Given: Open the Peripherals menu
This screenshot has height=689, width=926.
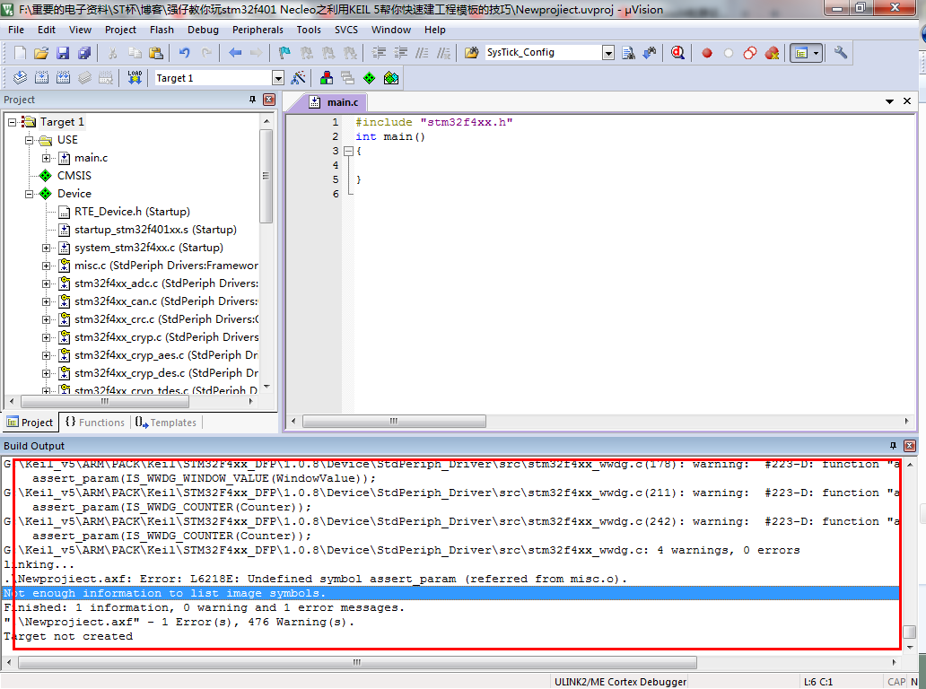Looking at the screenshot, I should pos(258,30).
